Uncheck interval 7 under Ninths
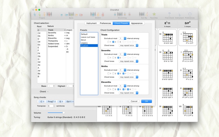Screen dimensions: 219x137 (123, 73)
